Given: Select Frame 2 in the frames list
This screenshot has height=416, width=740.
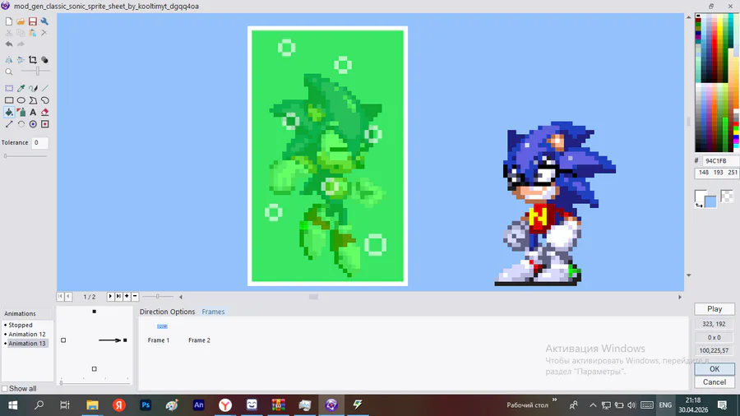Looking at the screenshot, I should pyautogui.click(x=199, y=340).
